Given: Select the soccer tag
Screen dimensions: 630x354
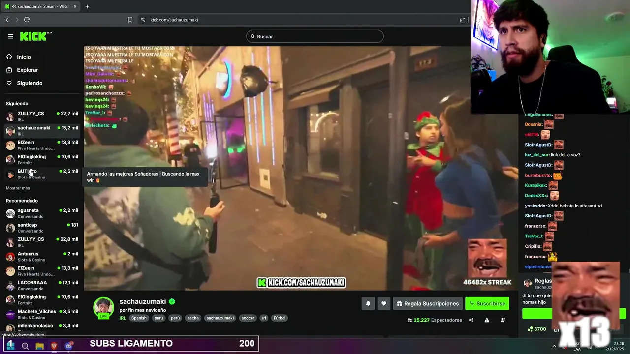Looking at the screenshot, I should tap(248, 318).
